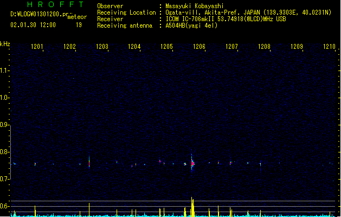Viewport: 341px width, 217px height.
Task: Click the brightest meteor echo just before 1206
Action: tap(192, 163)
